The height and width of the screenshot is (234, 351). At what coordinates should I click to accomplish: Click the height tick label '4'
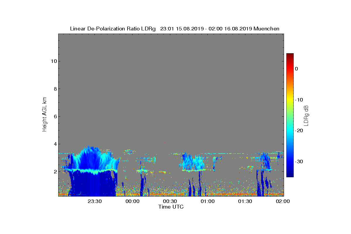(55, 144)
